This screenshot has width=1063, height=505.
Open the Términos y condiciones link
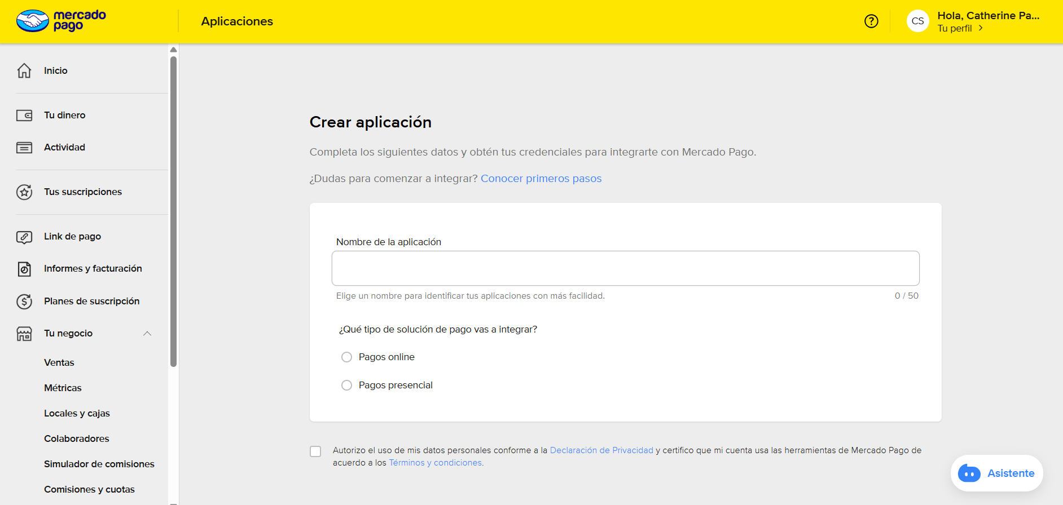pos(436,463)
